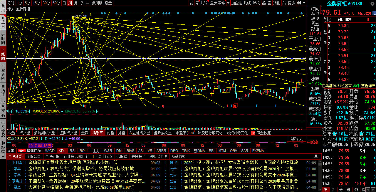
Task: Open 更多 more options menu
Action: click(x=291, y=3)
